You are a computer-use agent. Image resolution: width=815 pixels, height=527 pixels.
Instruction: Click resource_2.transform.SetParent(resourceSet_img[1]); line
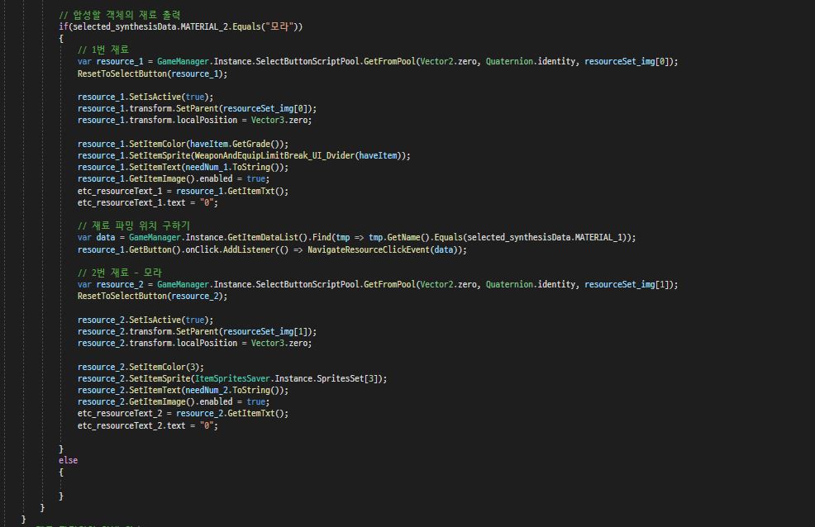point(197,331)
